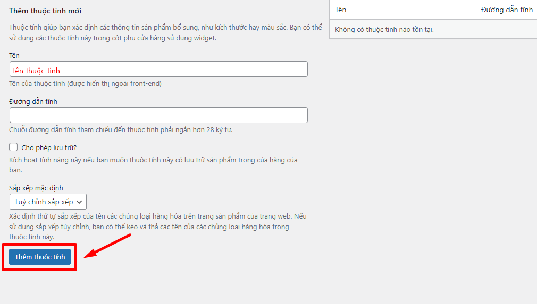Click the "Kích hoạt tính năng này" description text
Screen dimensions: 537x304
pyautogui.click(x=153, y=164)
